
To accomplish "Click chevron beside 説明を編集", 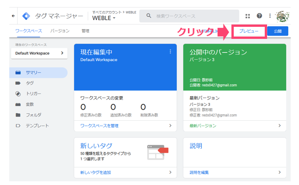I will click(280, 172).
